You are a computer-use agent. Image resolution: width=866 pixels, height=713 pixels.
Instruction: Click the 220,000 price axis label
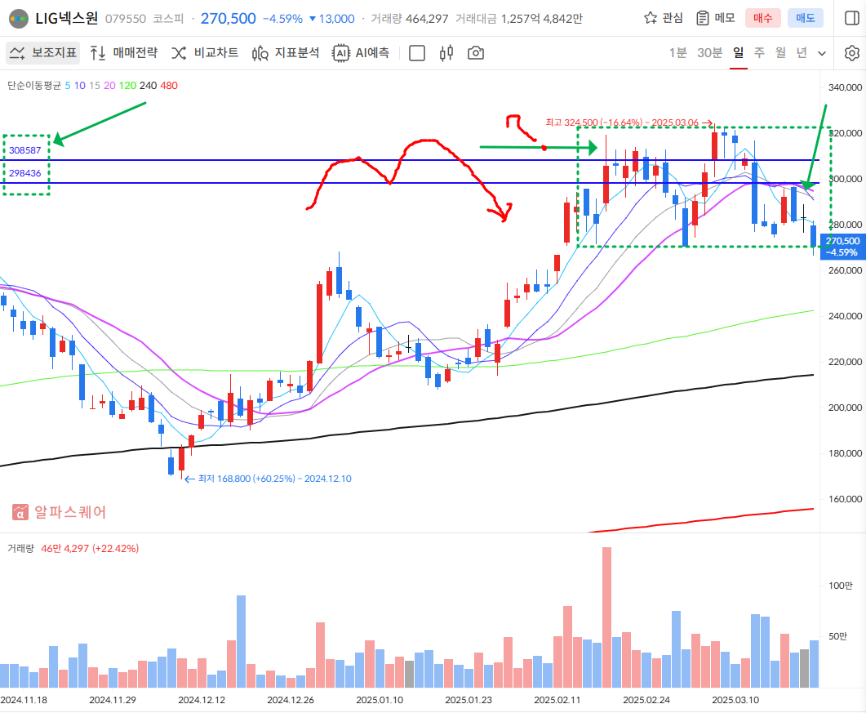[846, 362]
